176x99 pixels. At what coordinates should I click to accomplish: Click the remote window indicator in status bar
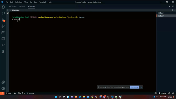tap(2, 93)
